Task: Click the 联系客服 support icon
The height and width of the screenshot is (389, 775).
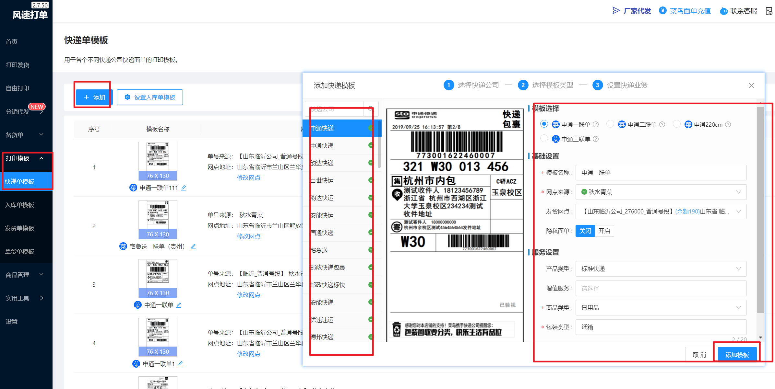Action: [x=723, y=11]
